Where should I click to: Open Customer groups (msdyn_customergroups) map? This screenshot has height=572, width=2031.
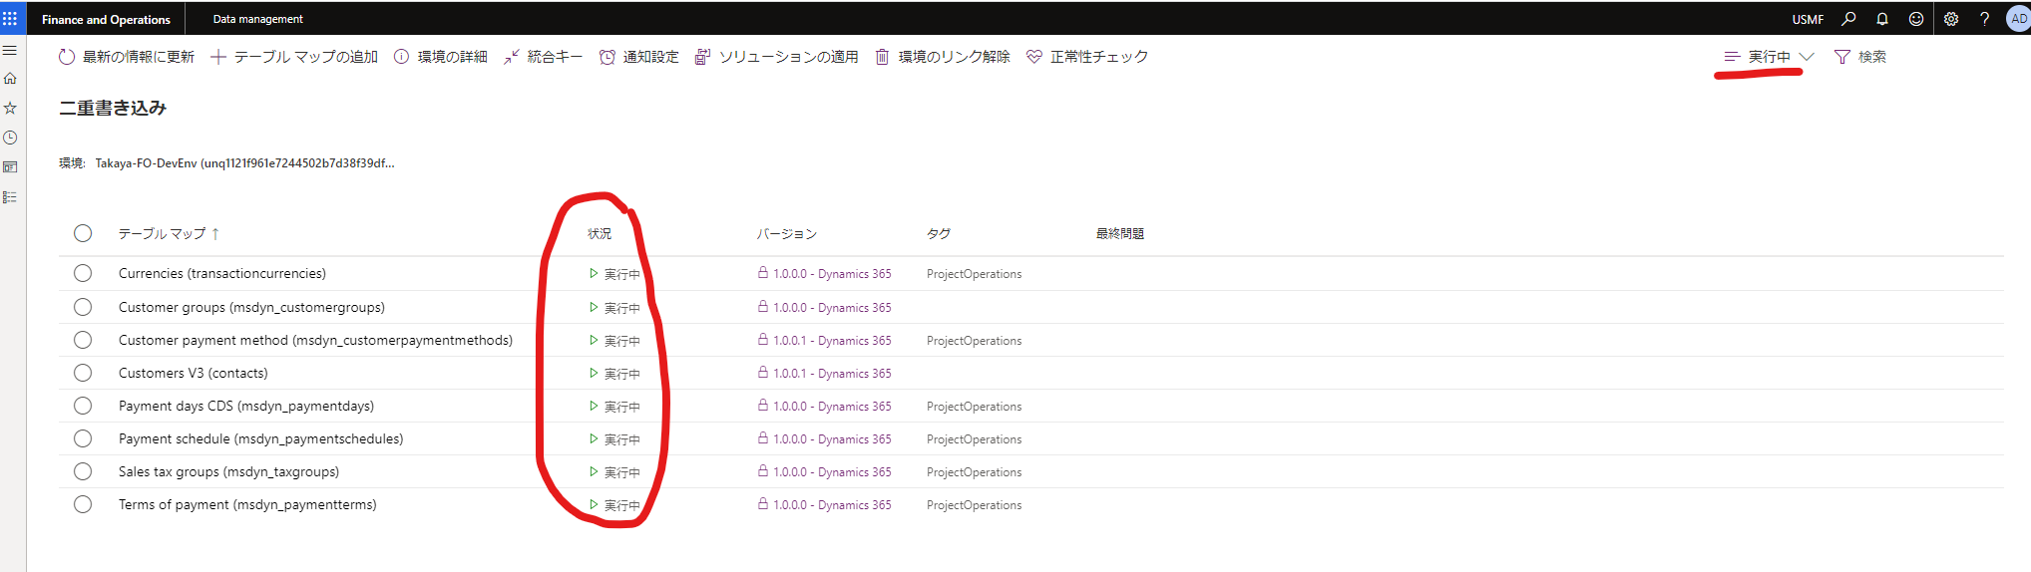pos(251,307)
